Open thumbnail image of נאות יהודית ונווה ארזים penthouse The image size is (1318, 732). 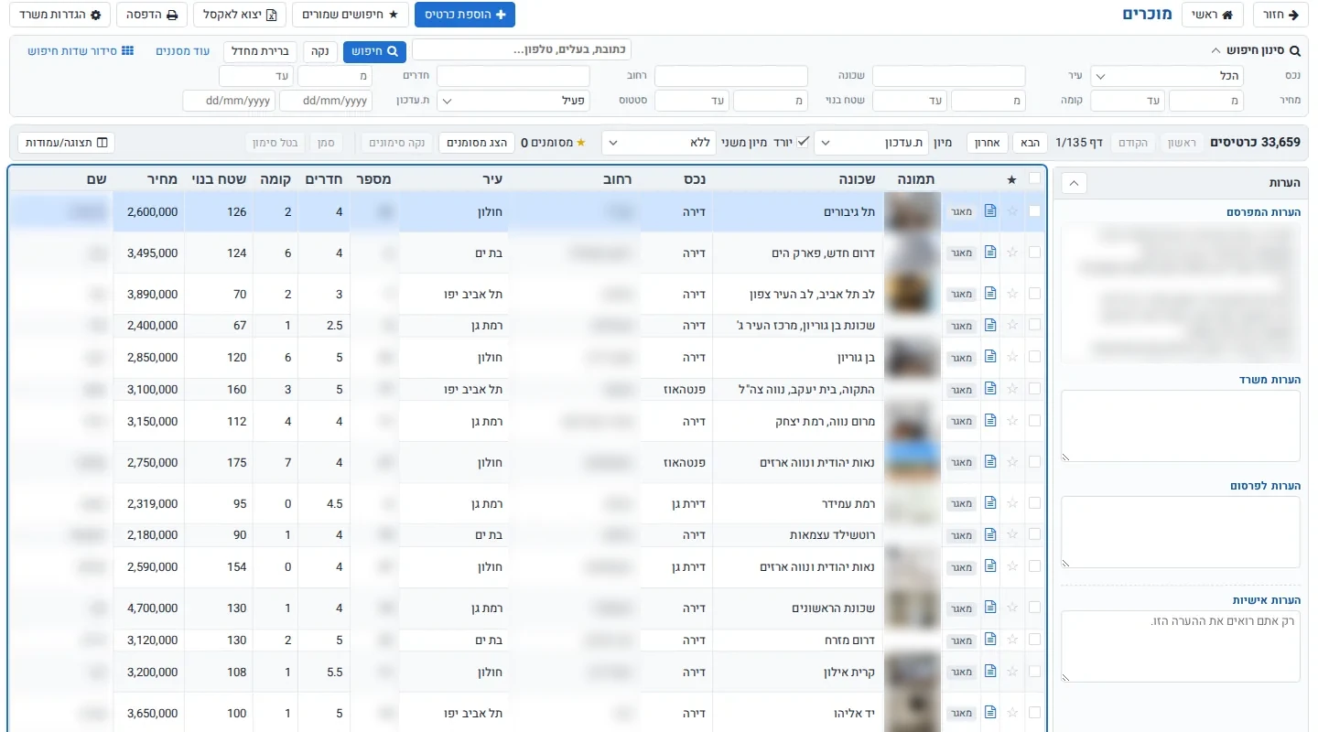point(914,462)
